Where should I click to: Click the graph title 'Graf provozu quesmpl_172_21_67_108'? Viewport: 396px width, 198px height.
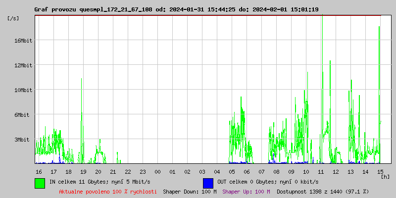(x=93, y=9)
